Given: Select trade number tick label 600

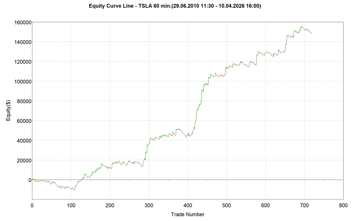Looking at the screenshot, I should [265, 205].
